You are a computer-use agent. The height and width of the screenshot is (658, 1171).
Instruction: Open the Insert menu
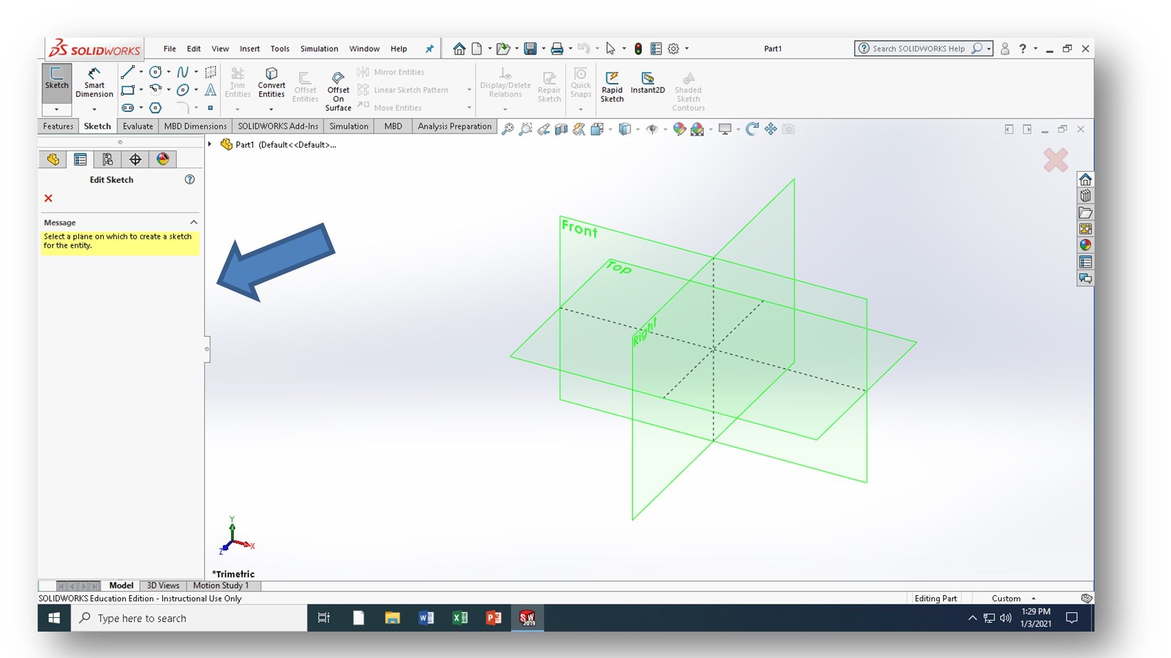click(x=249, y=48)
